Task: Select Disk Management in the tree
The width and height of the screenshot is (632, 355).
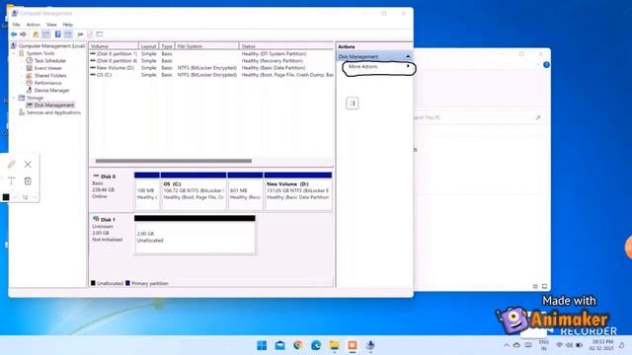Action: click(x=54, y=106)
